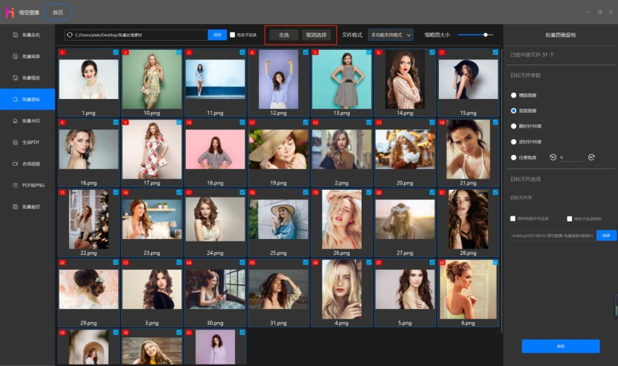Click the rotate clockwise 90 icon
Screen dimensions: 618x366
coord(591,157)
